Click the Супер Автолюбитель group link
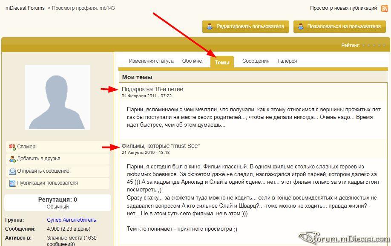This screenshot has width=391, height=246. pyautogui.click(x=71, y=220)
